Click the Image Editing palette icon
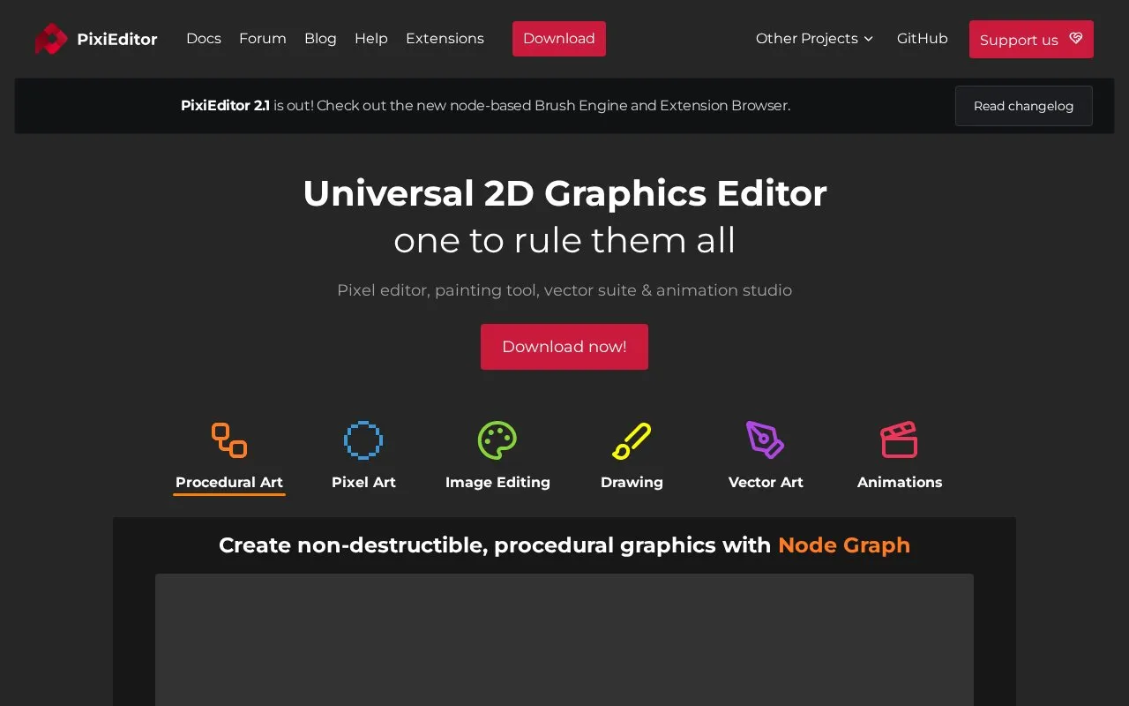The width and height of the screenshot is (1129, 706). (x=497, y=440)
